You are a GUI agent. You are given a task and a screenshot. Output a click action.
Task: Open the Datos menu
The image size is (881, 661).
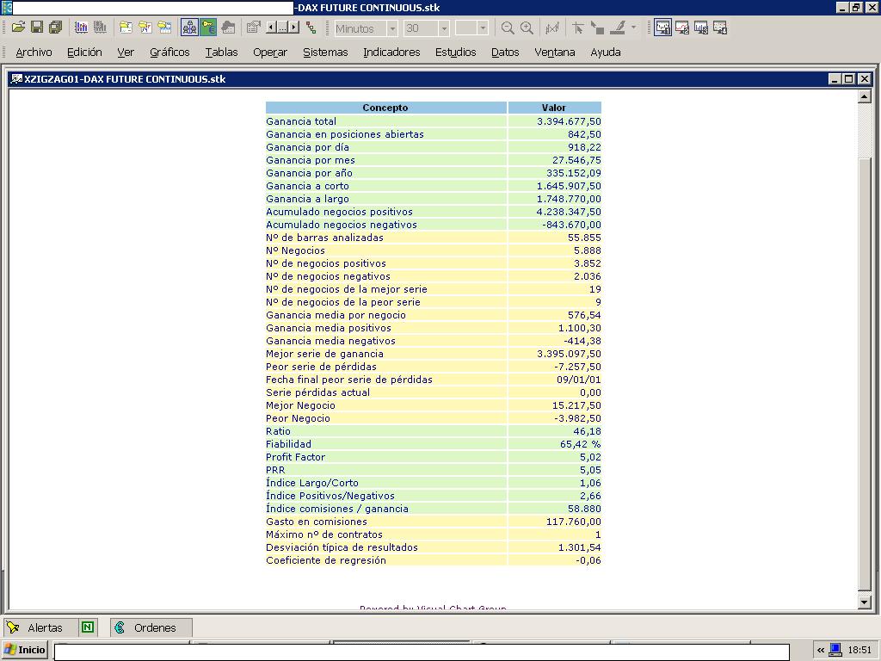click(x=505, y=53)
